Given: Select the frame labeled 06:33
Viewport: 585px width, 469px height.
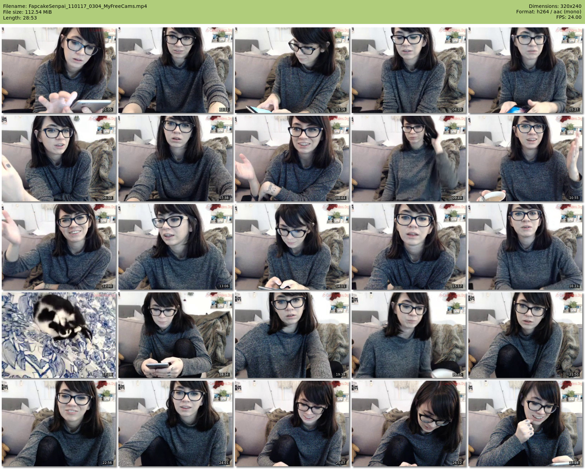Looking at the screenshot, I should pos(59,159).
